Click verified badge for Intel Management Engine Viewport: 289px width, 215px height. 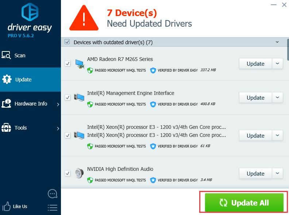(153, 104)
